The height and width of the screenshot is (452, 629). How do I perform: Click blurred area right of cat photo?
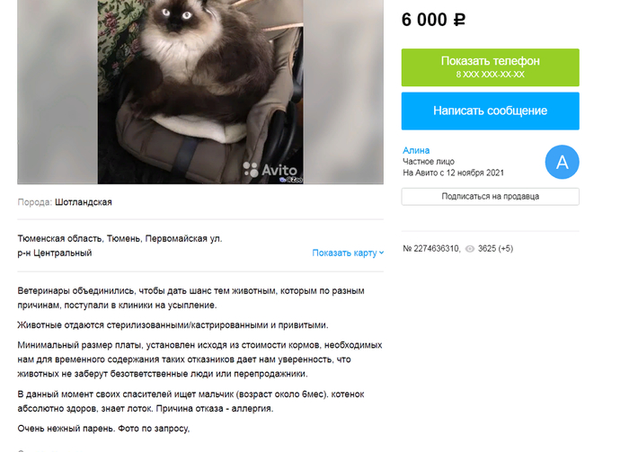pyautogui.click(x=343, y=92)
